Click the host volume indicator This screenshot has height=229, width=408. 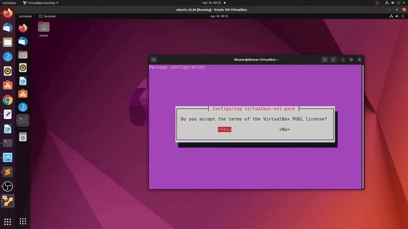coord(393,3)
